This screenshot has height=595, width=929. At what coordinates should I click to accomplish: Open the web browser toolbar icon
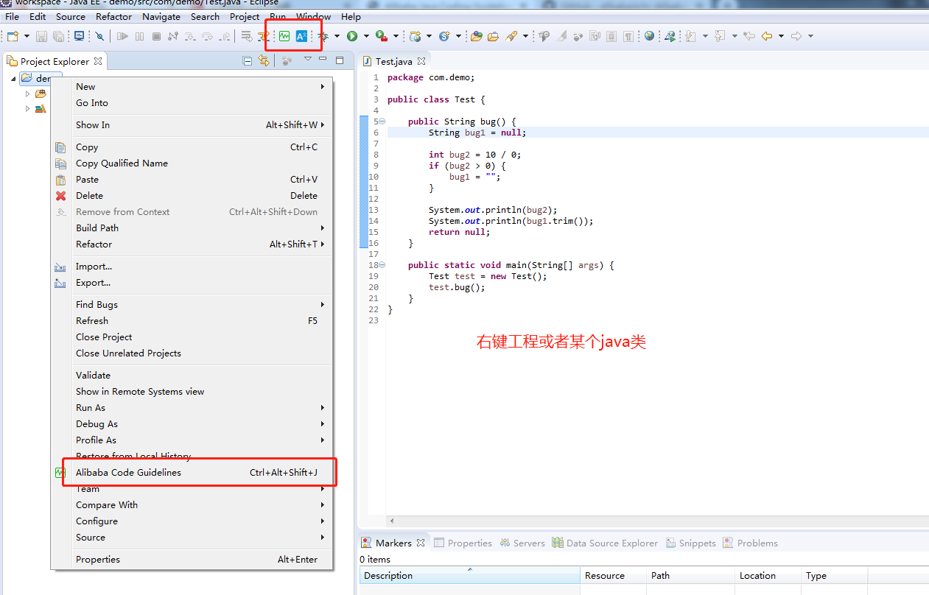(x=649, y=35)
